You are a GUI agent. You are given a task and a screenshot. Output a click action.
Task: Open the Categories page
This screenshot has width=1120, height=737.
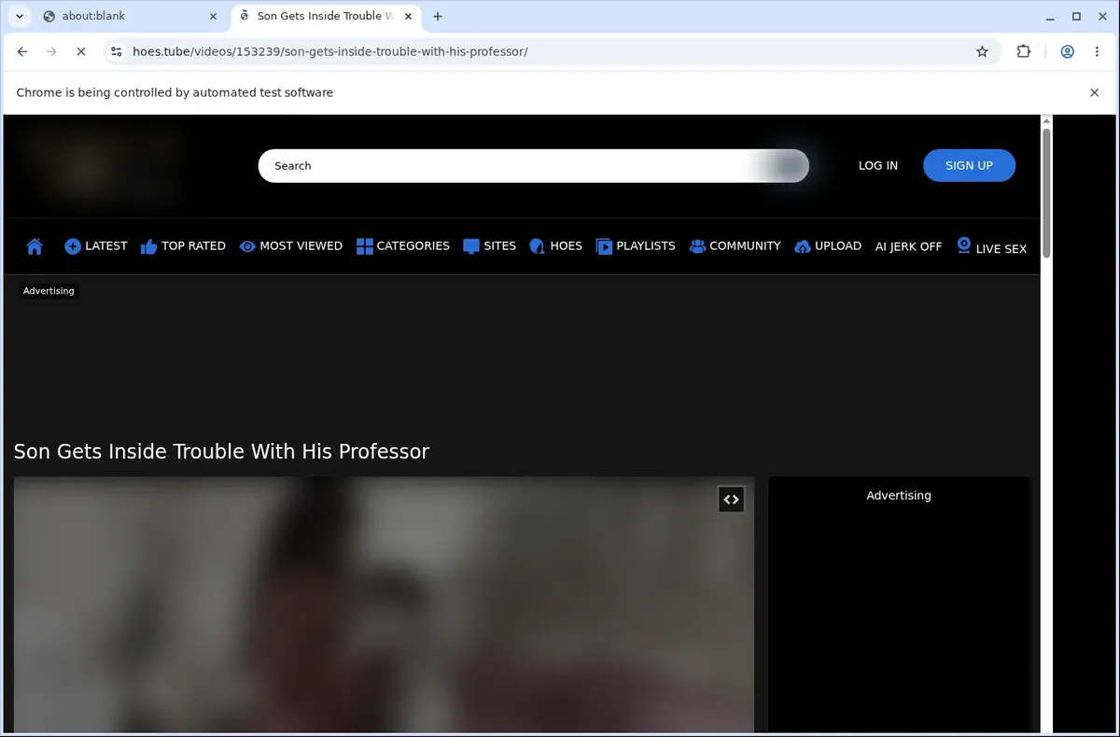pos(402,246)
